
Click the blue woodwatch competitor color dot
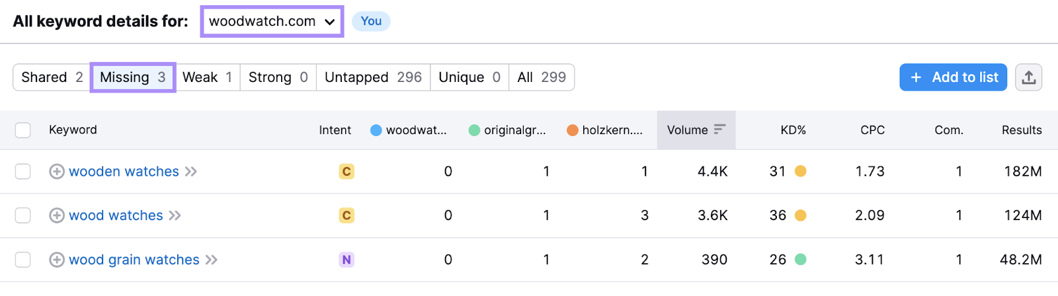pos(376,130)
